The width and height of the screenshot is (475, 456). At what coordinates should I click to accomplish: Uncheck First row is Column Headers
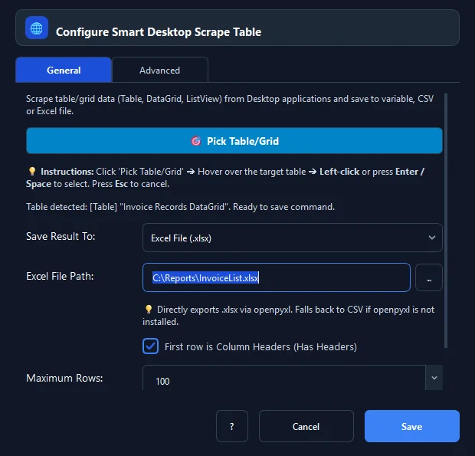pos(151,346)
